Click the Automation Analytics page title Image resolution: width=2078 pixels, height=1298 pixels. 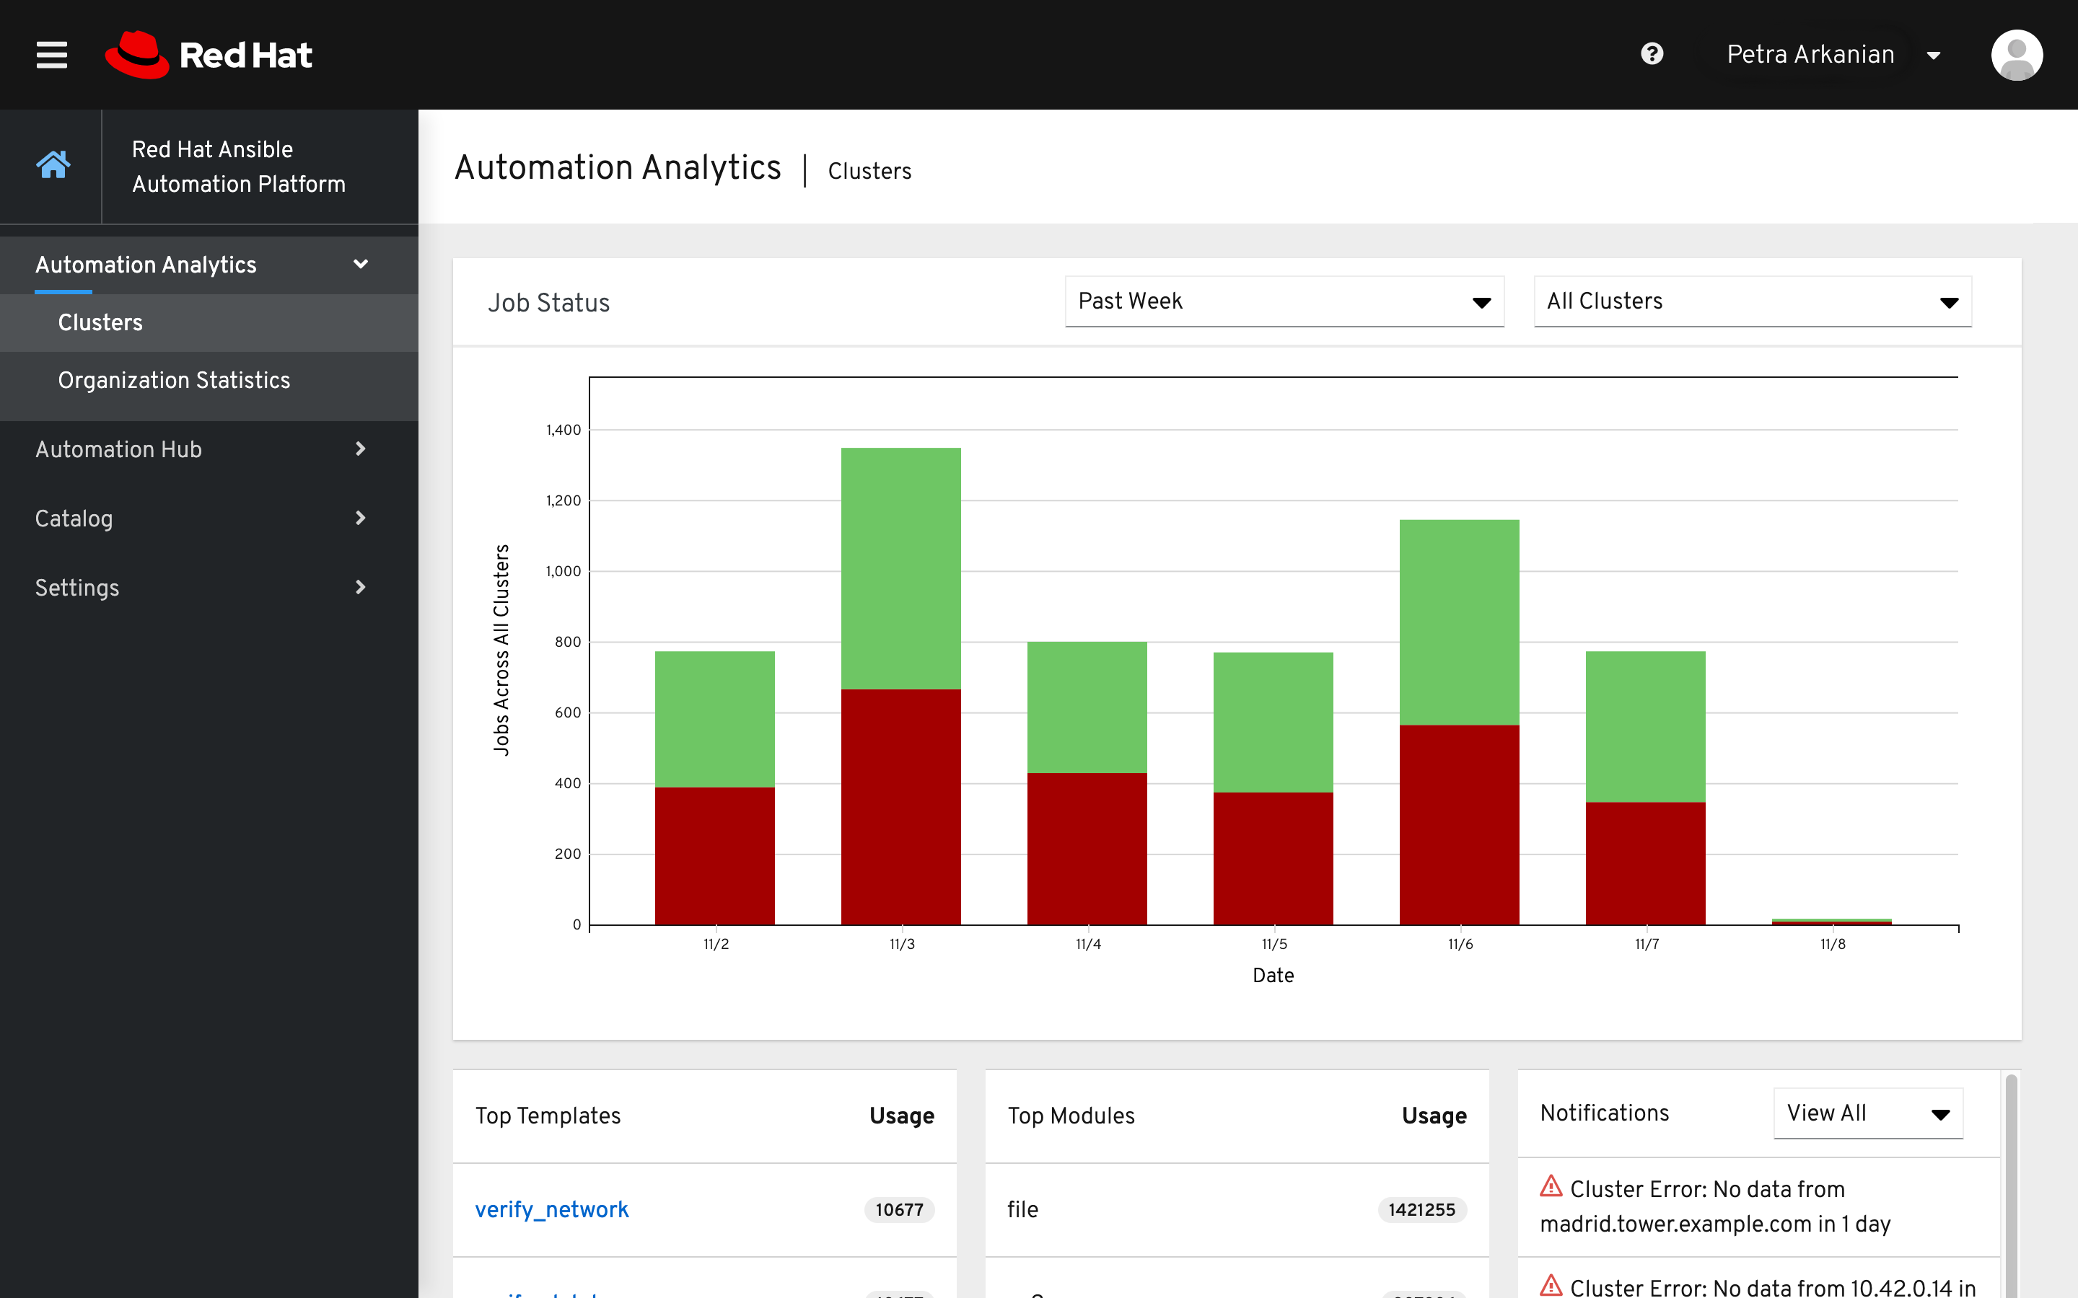(618, 167)
